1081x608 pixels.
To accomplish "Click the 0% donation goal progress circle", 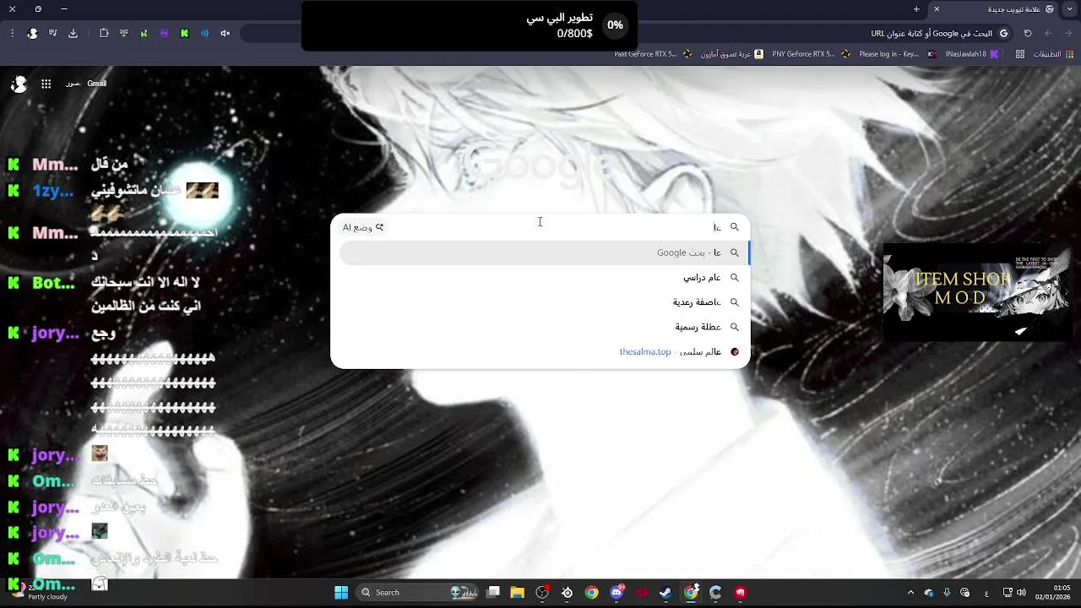I will coord(615,25).
